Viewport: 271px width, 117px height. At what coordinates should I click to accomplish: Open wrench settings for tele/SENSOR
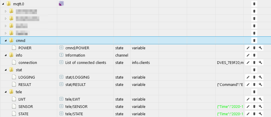point(260,107)
